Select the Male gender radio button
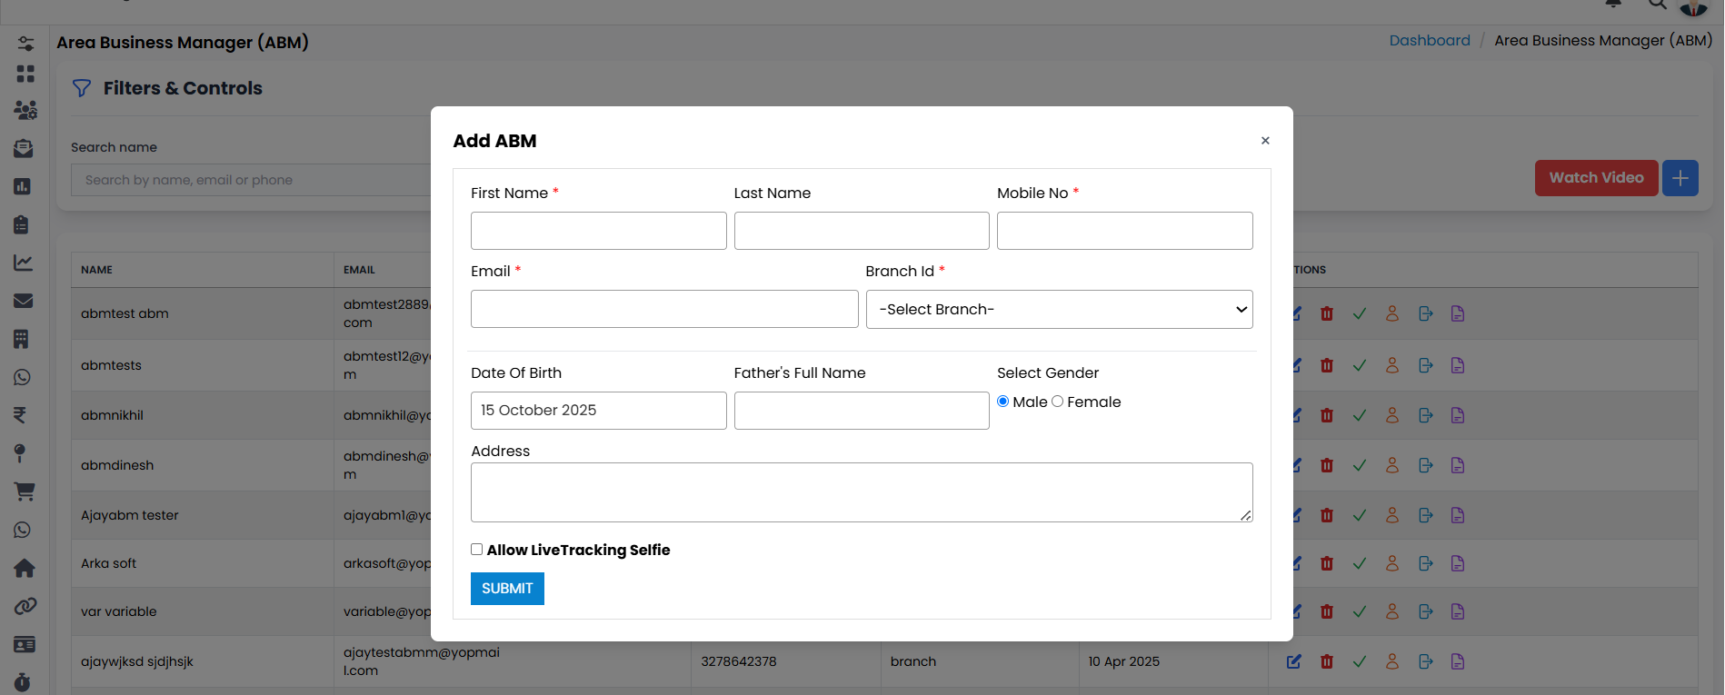 1003,402
